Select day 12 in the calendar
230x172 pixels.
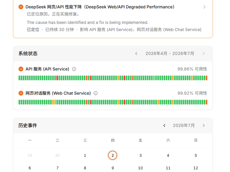point(196,168)
